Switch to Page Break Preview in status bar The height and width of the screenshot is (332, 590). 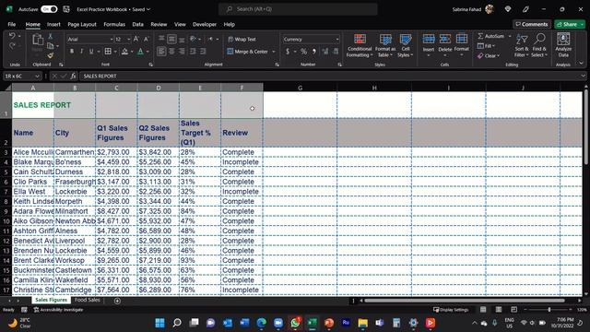pos(514,310)
